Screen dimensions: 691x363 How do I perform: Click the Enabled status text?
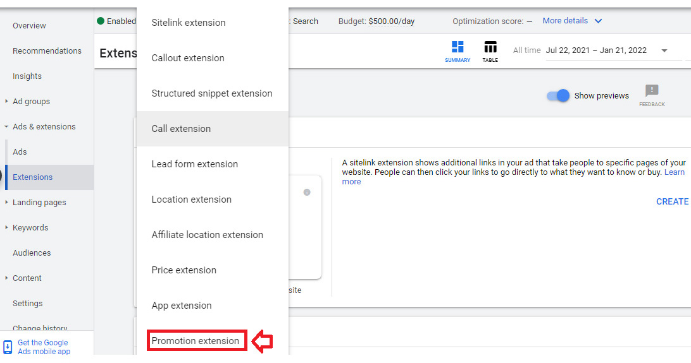pos(121,21)
